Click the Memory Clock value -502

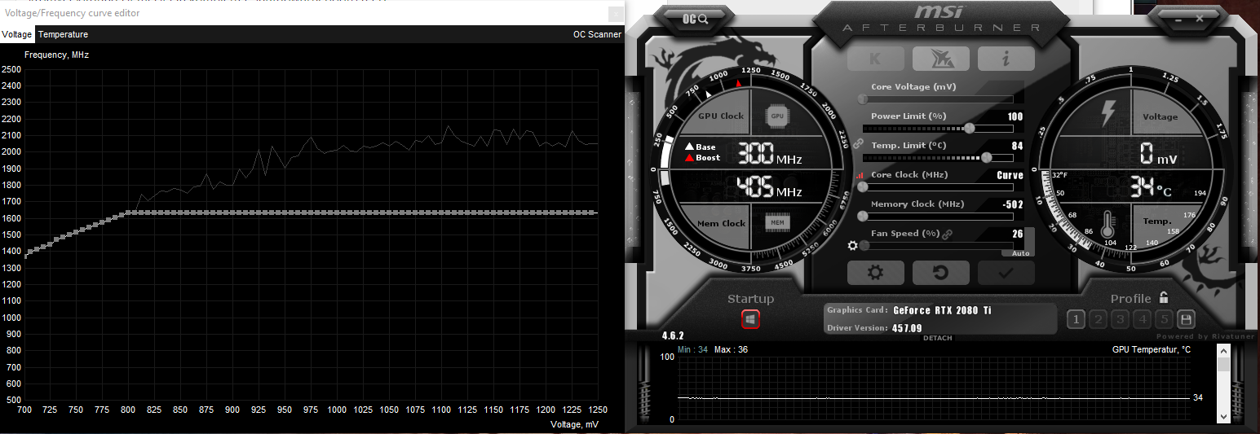coord(1012,204)
